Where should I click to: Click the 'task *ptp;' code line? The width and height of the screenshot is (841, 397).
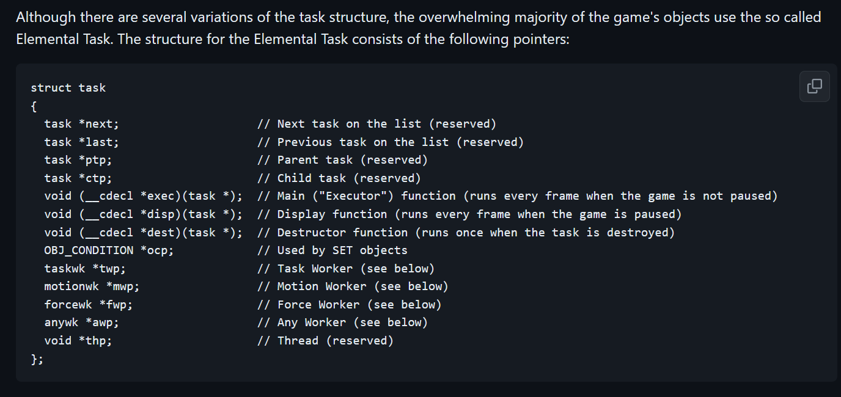pos(78,160)
